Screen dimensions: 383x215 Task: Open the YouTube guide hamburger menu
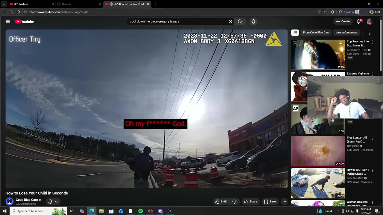pyautogui.click(x=8, y=21)
